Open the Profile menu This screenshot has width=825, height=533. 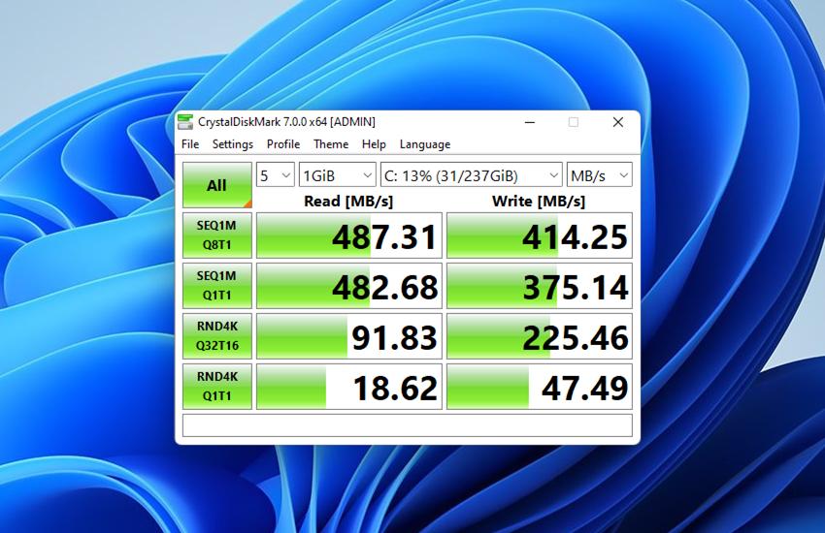pos(283,143)
